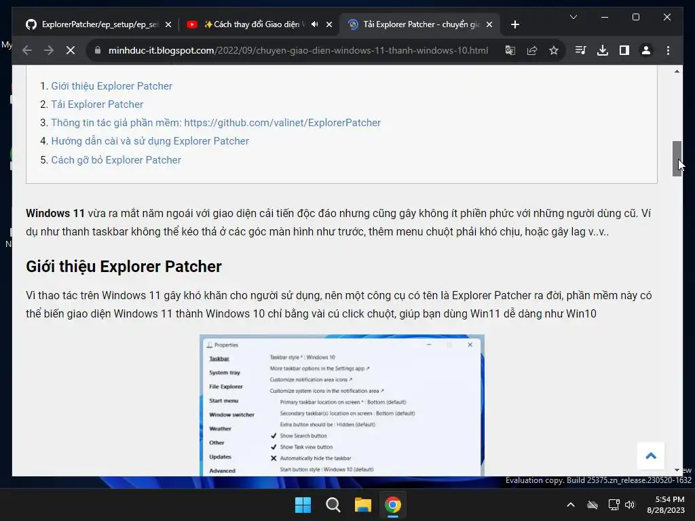Open Chrome profile account icon
Image resolution: width=695 pixels, height=521 pixels.
pyautogui.click(x=646, y=50)
